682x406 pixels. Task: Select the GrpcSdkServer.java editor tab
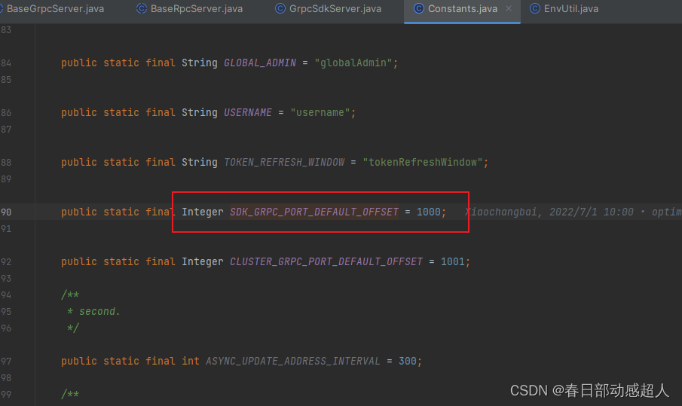[x=329, y=9]
